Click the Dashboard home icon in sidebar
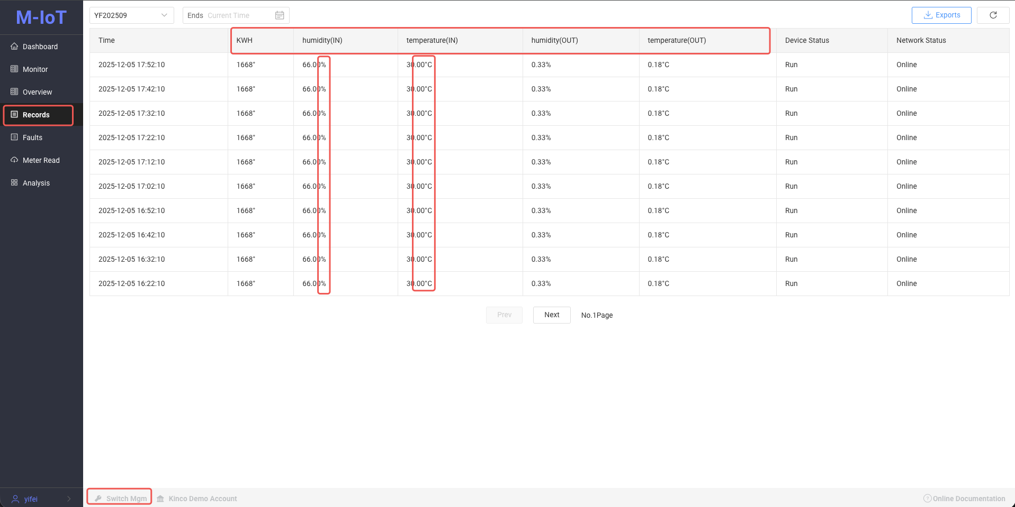This screenshot has height=507, width=1015. tap(14, 47)
